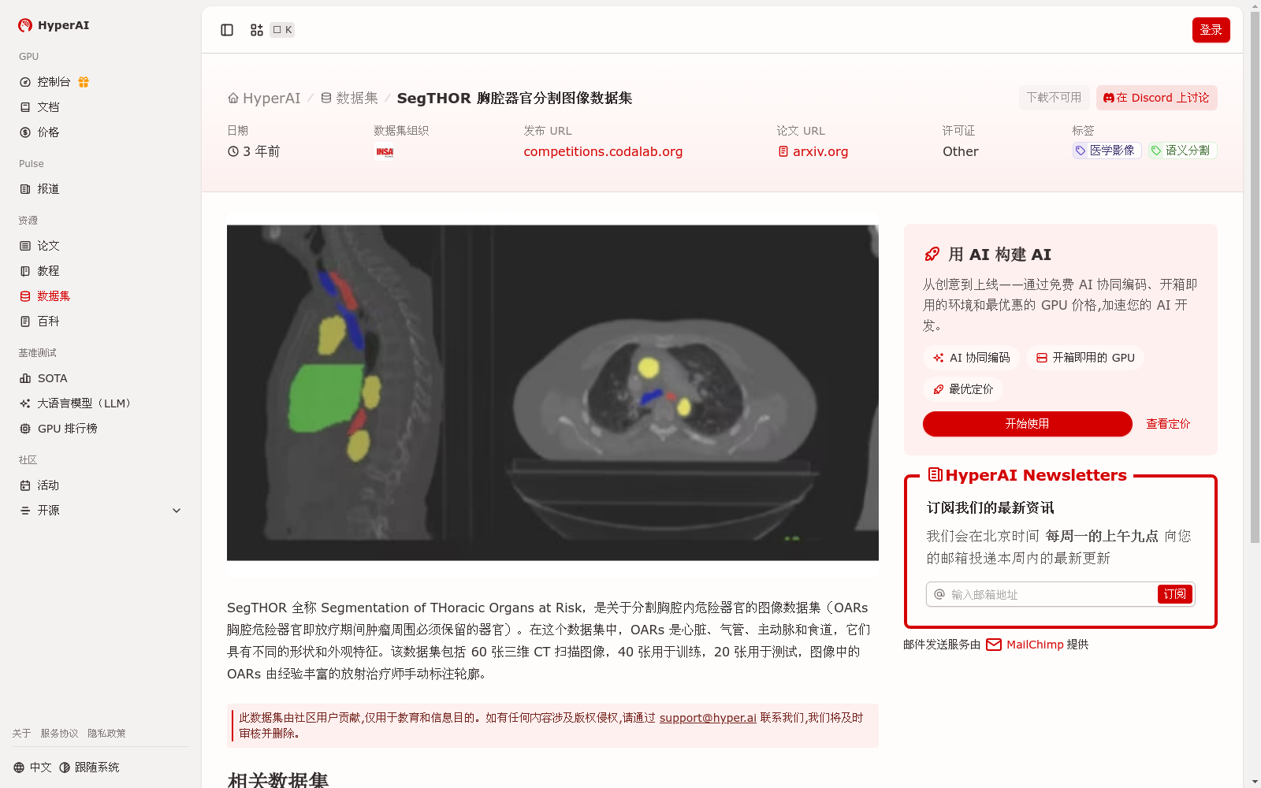1261x788 pixels.
Task: Click the gift icon next to 控制台
Action: tap(84, 82)
